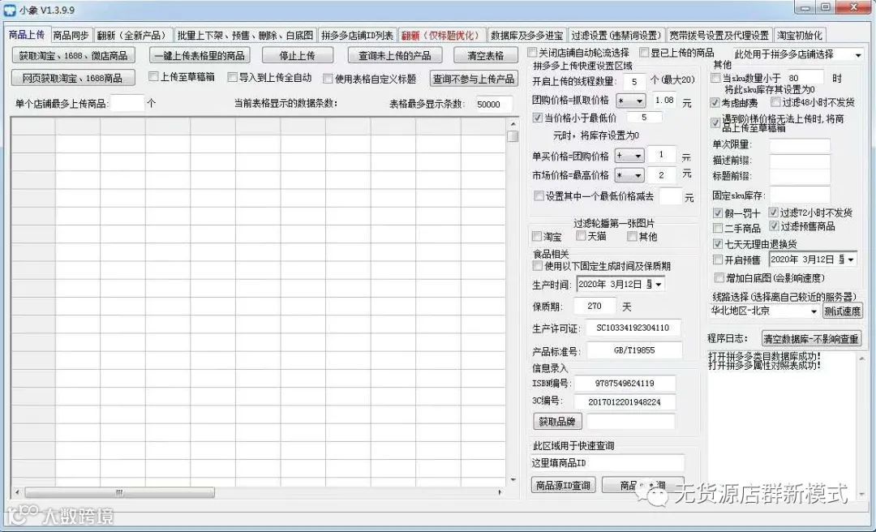The image size is (876, 532).
Task: Click the 开启上传的线程数量 field
Action: pos(634,82)
